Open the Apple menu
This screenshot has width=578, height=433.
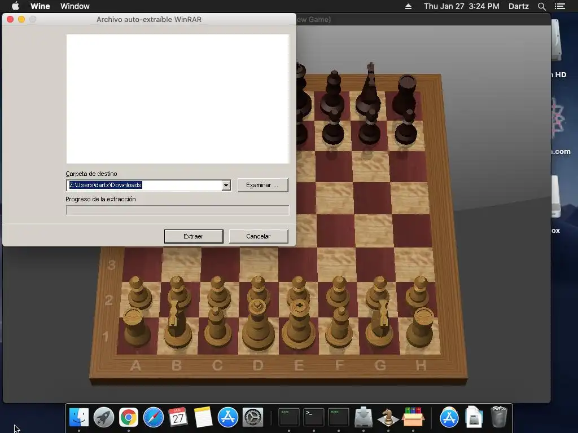15,6
